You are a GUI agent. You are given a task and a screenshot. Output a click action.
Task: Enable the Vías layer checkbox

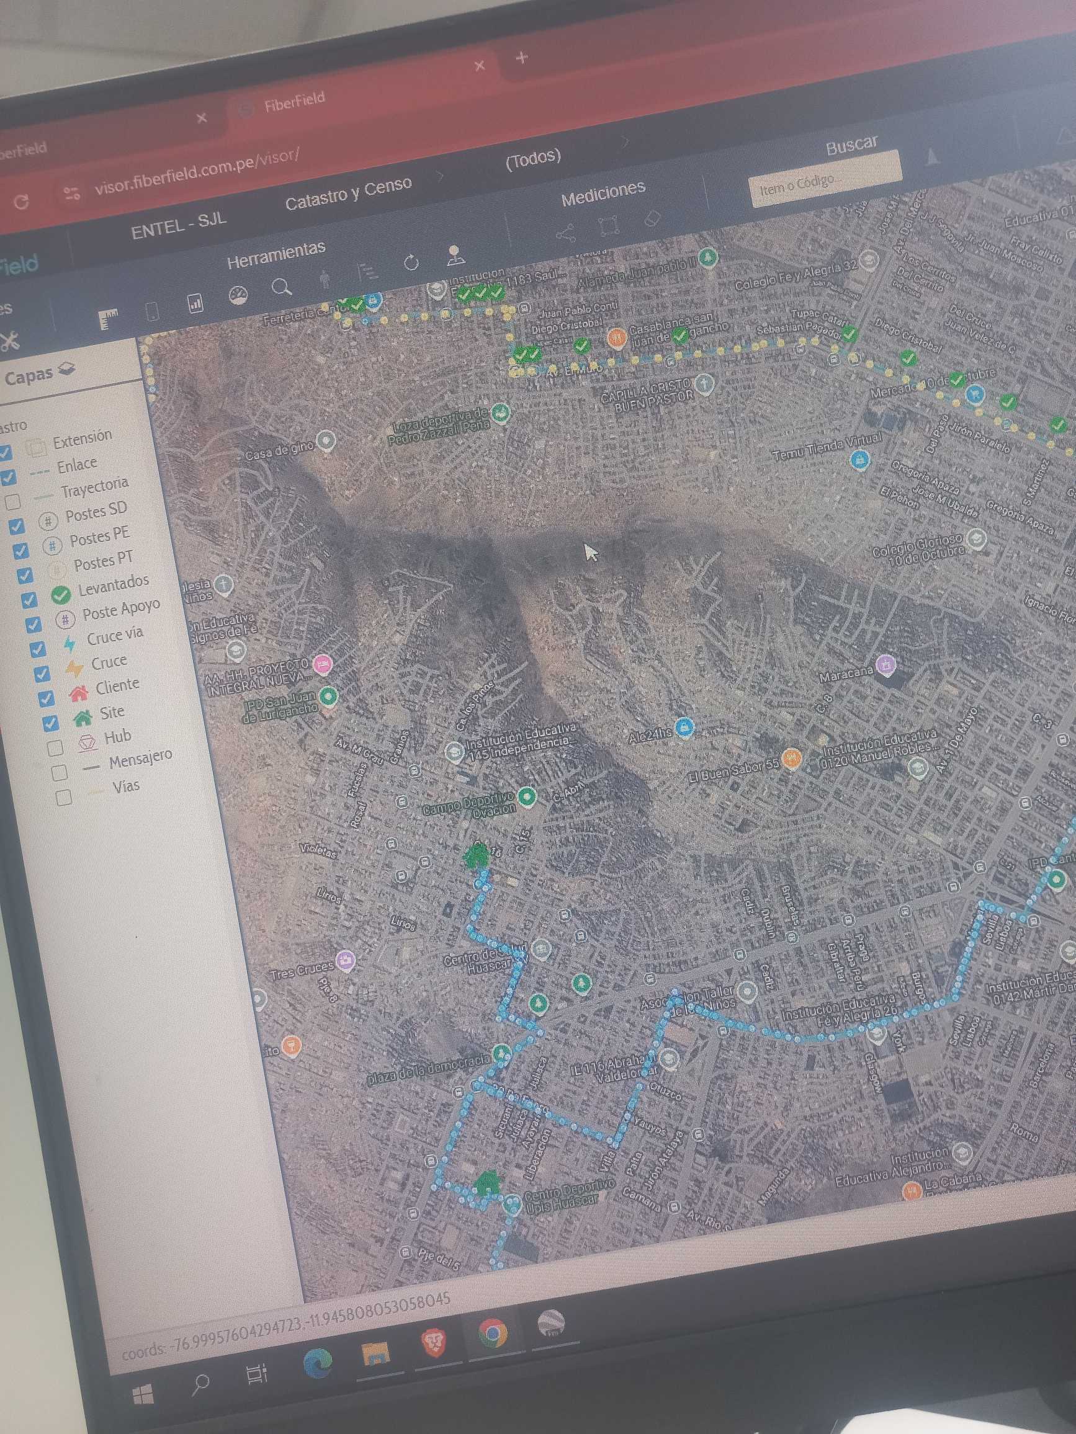tap(64, 797)
